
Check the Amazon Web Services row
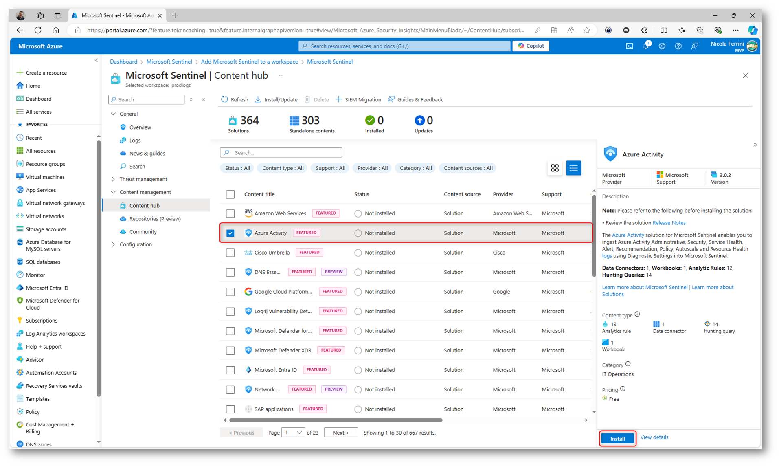(230, 213)
